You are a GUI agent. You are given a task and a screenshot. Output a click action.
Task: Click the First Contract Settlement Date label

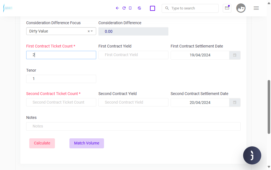[197, 46]
